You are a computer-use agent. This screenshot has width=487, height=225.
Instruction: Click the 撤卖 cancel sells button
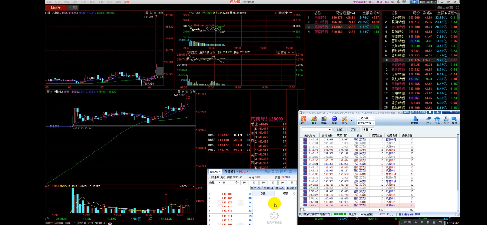tap(291, 187)
